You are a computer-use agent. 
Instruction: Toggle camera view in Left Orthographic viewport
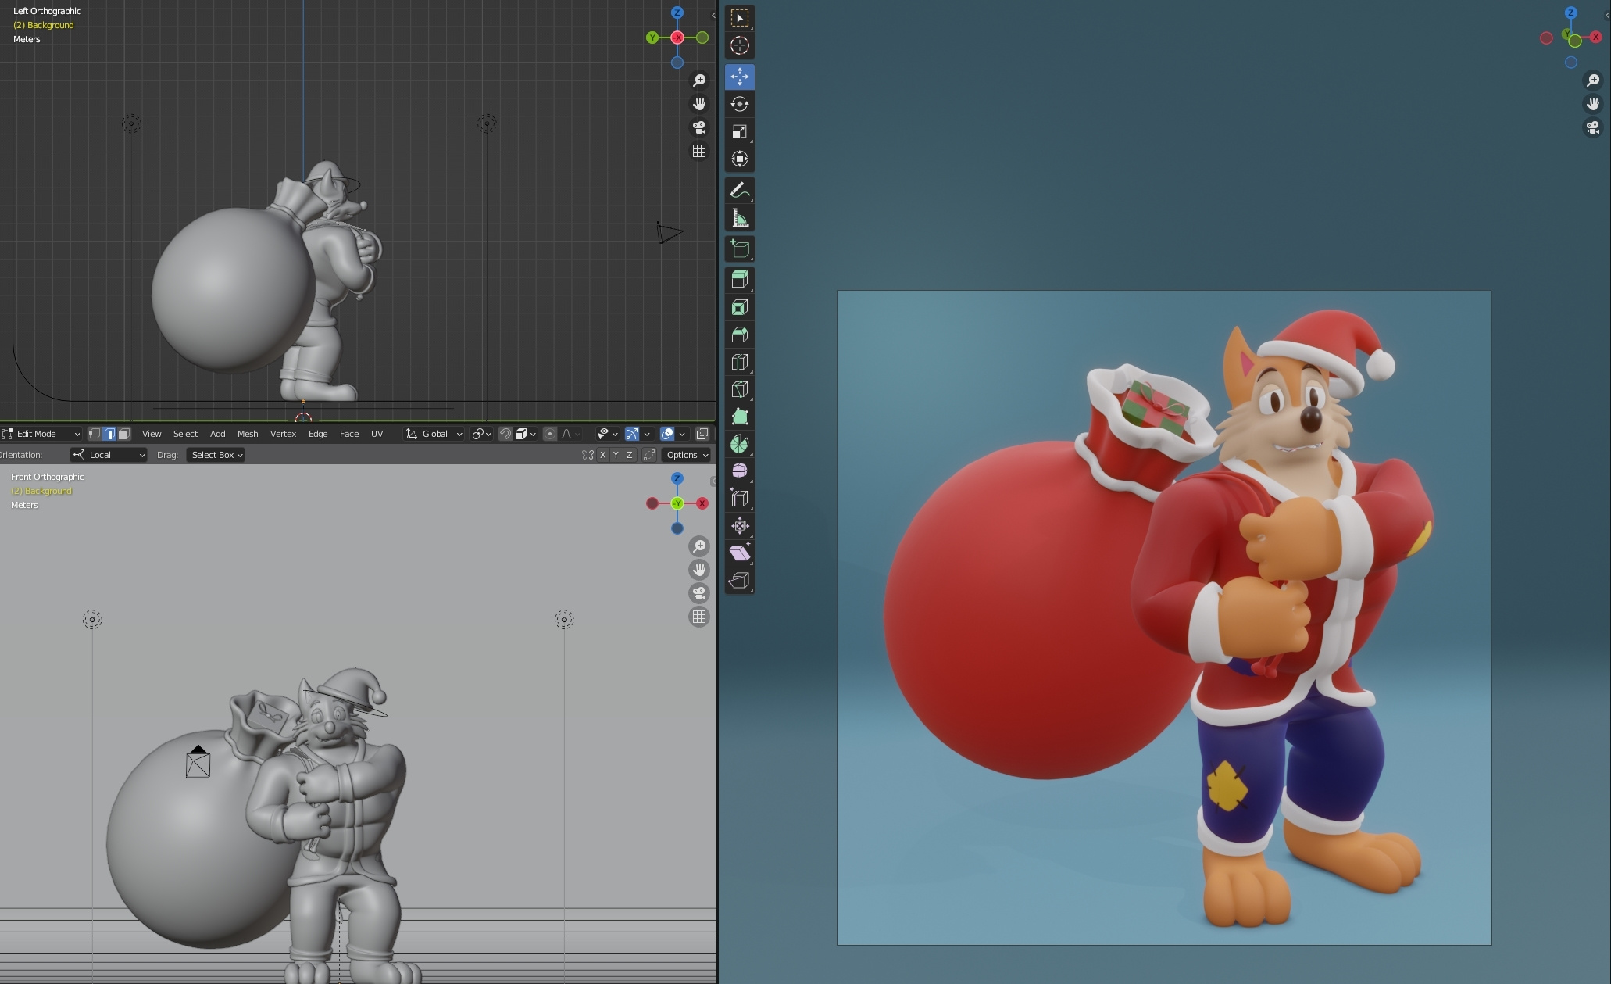tap(699, 127)
